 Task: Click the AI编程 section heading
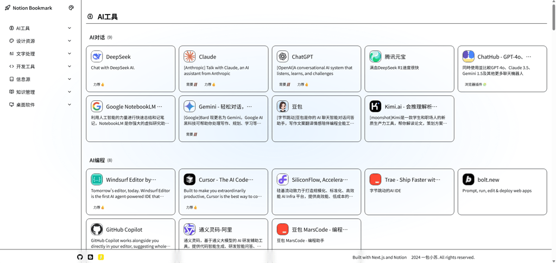coord(97,161)
